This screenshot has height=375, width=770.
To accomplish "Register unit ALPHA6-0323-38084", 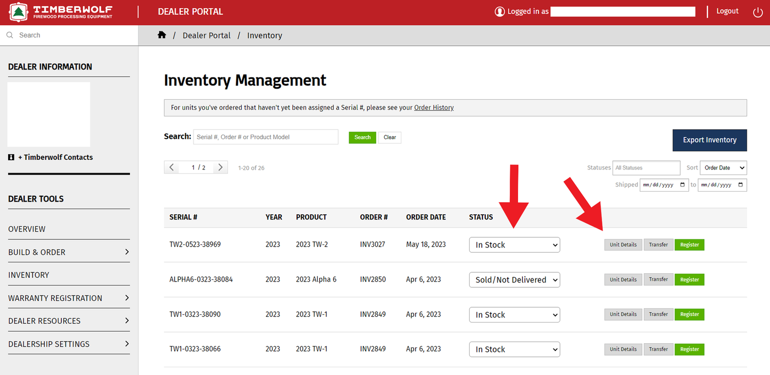I will 689,279.
